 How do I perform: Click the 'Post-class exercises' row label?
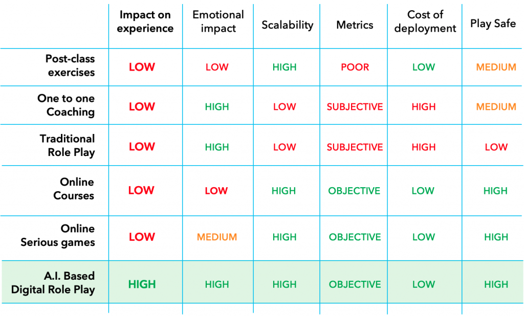click(70, 65)
